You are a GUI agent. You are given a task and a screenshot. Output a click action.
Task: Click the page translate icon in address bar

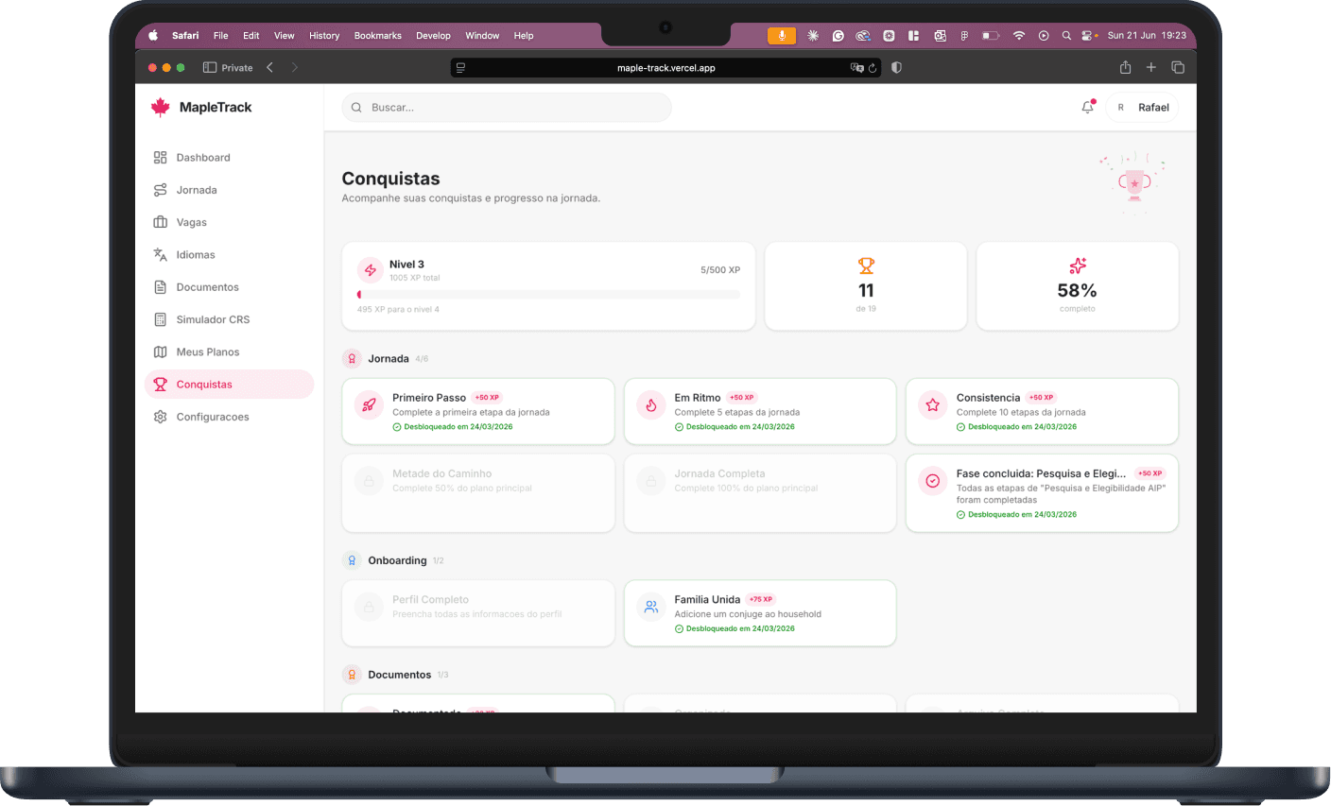[856, 68]
